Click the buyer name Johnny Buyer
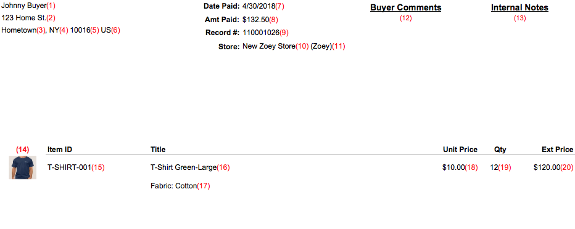Viewport: 575px width, 229px height. coord(24,6)
